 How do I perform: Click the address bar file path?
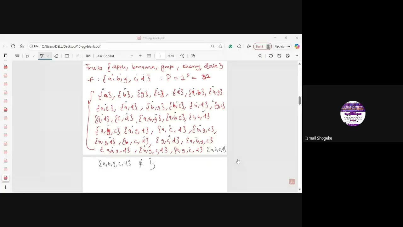pyautogui.click(x=71, y=46)
